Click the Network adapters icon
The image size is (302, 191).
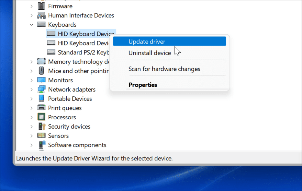tap(41, 89)
